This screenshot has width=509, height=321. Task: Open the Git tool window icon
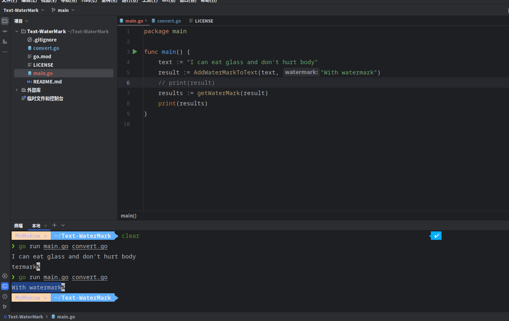pyautogui.click(x=5, y=307)
